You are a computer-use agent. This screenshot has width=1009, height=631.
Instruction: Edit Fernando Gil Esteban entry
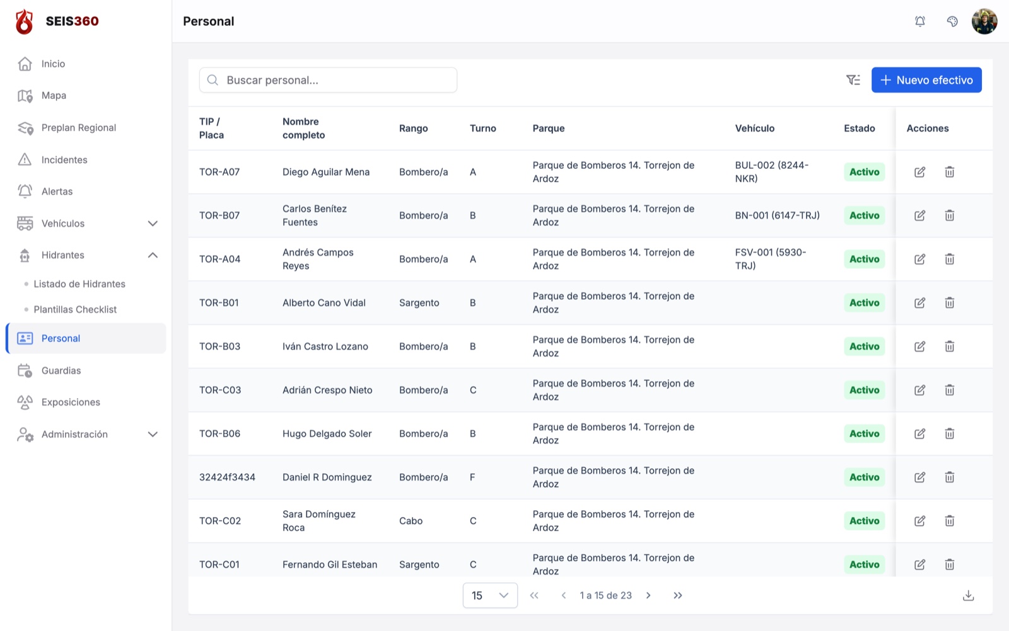tap(920, 564)
